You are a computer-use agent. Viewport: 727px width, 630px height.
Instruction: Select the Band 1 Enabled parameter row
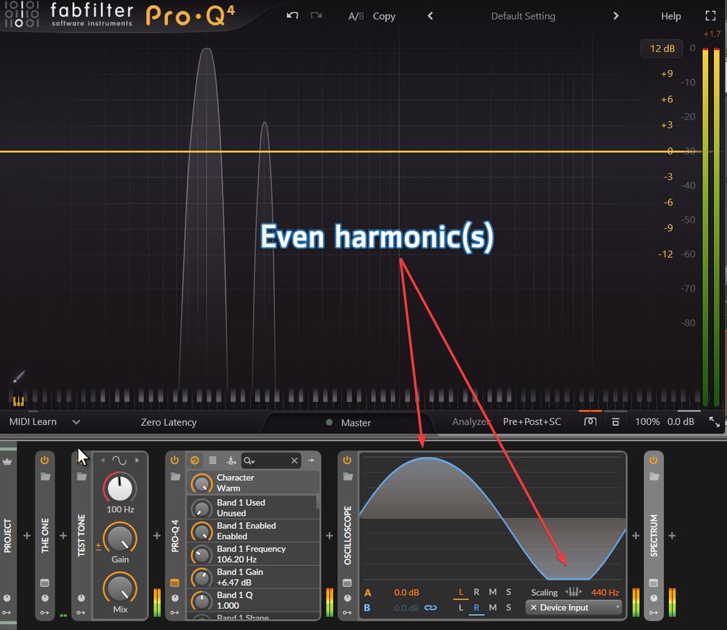coord(253,530)
